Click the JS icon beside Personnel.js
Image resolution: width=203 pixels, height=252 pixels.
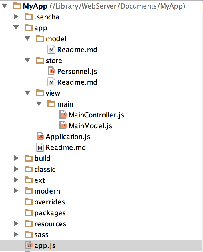click(52, 71)
